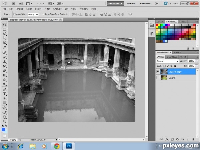Select the 3D Camera Rotate tool
Screen dimensions: 200x150
(x=4, y=113)
